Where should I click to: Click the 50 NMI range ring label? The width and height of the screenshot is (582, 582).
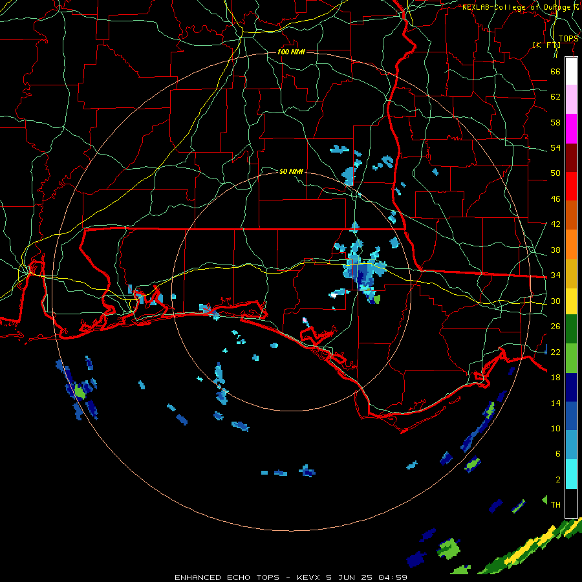tap(291, 171)
